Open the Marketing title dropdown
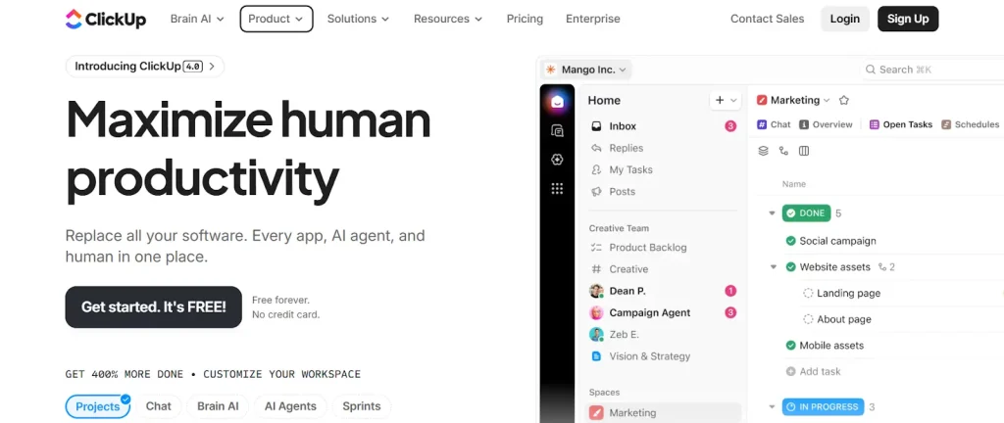 tap(792, 100)
